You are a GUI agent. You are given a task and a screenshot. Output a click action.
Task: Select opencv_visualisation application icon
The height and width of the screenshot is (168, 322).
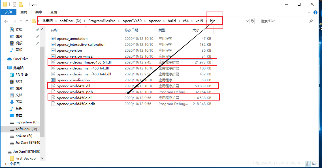53,80
